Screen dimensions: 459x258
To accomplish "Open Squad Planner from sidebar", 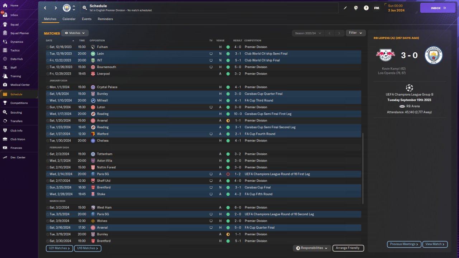I will (x=20, y=33).
